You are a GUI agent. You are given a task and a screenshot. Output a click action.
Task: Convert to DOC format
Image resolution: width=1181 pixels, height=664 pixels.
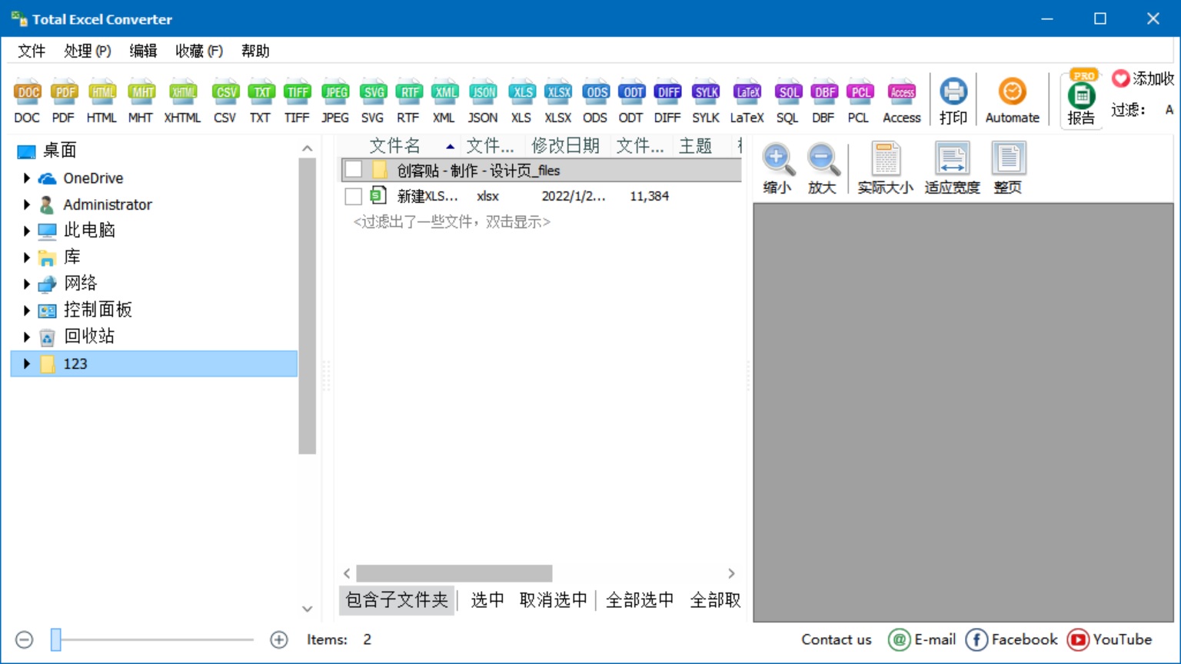[27, 101]
